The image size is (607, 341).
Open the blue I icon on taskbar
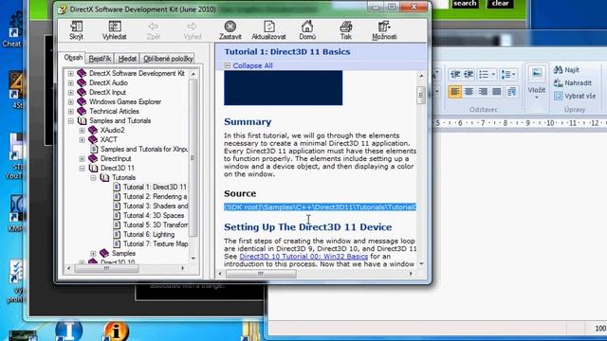[x=68, y=330]
